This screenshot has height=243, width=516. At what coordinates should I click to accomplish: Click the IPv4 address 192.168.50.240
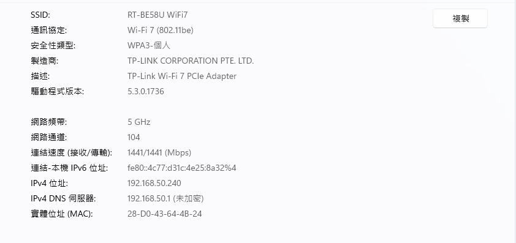(x=154, y=183)
